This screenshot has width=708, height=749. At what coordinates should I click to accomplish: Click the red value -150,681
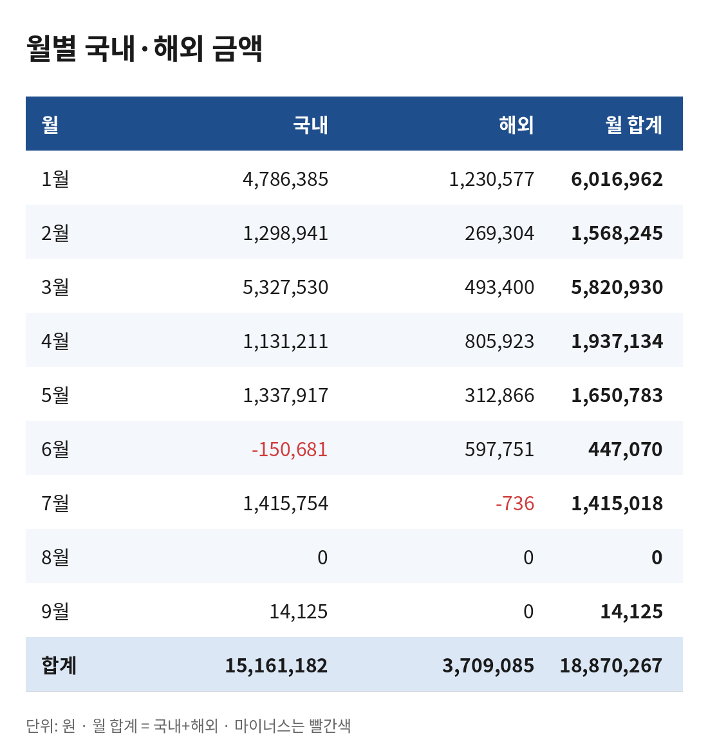coord(290,449)
